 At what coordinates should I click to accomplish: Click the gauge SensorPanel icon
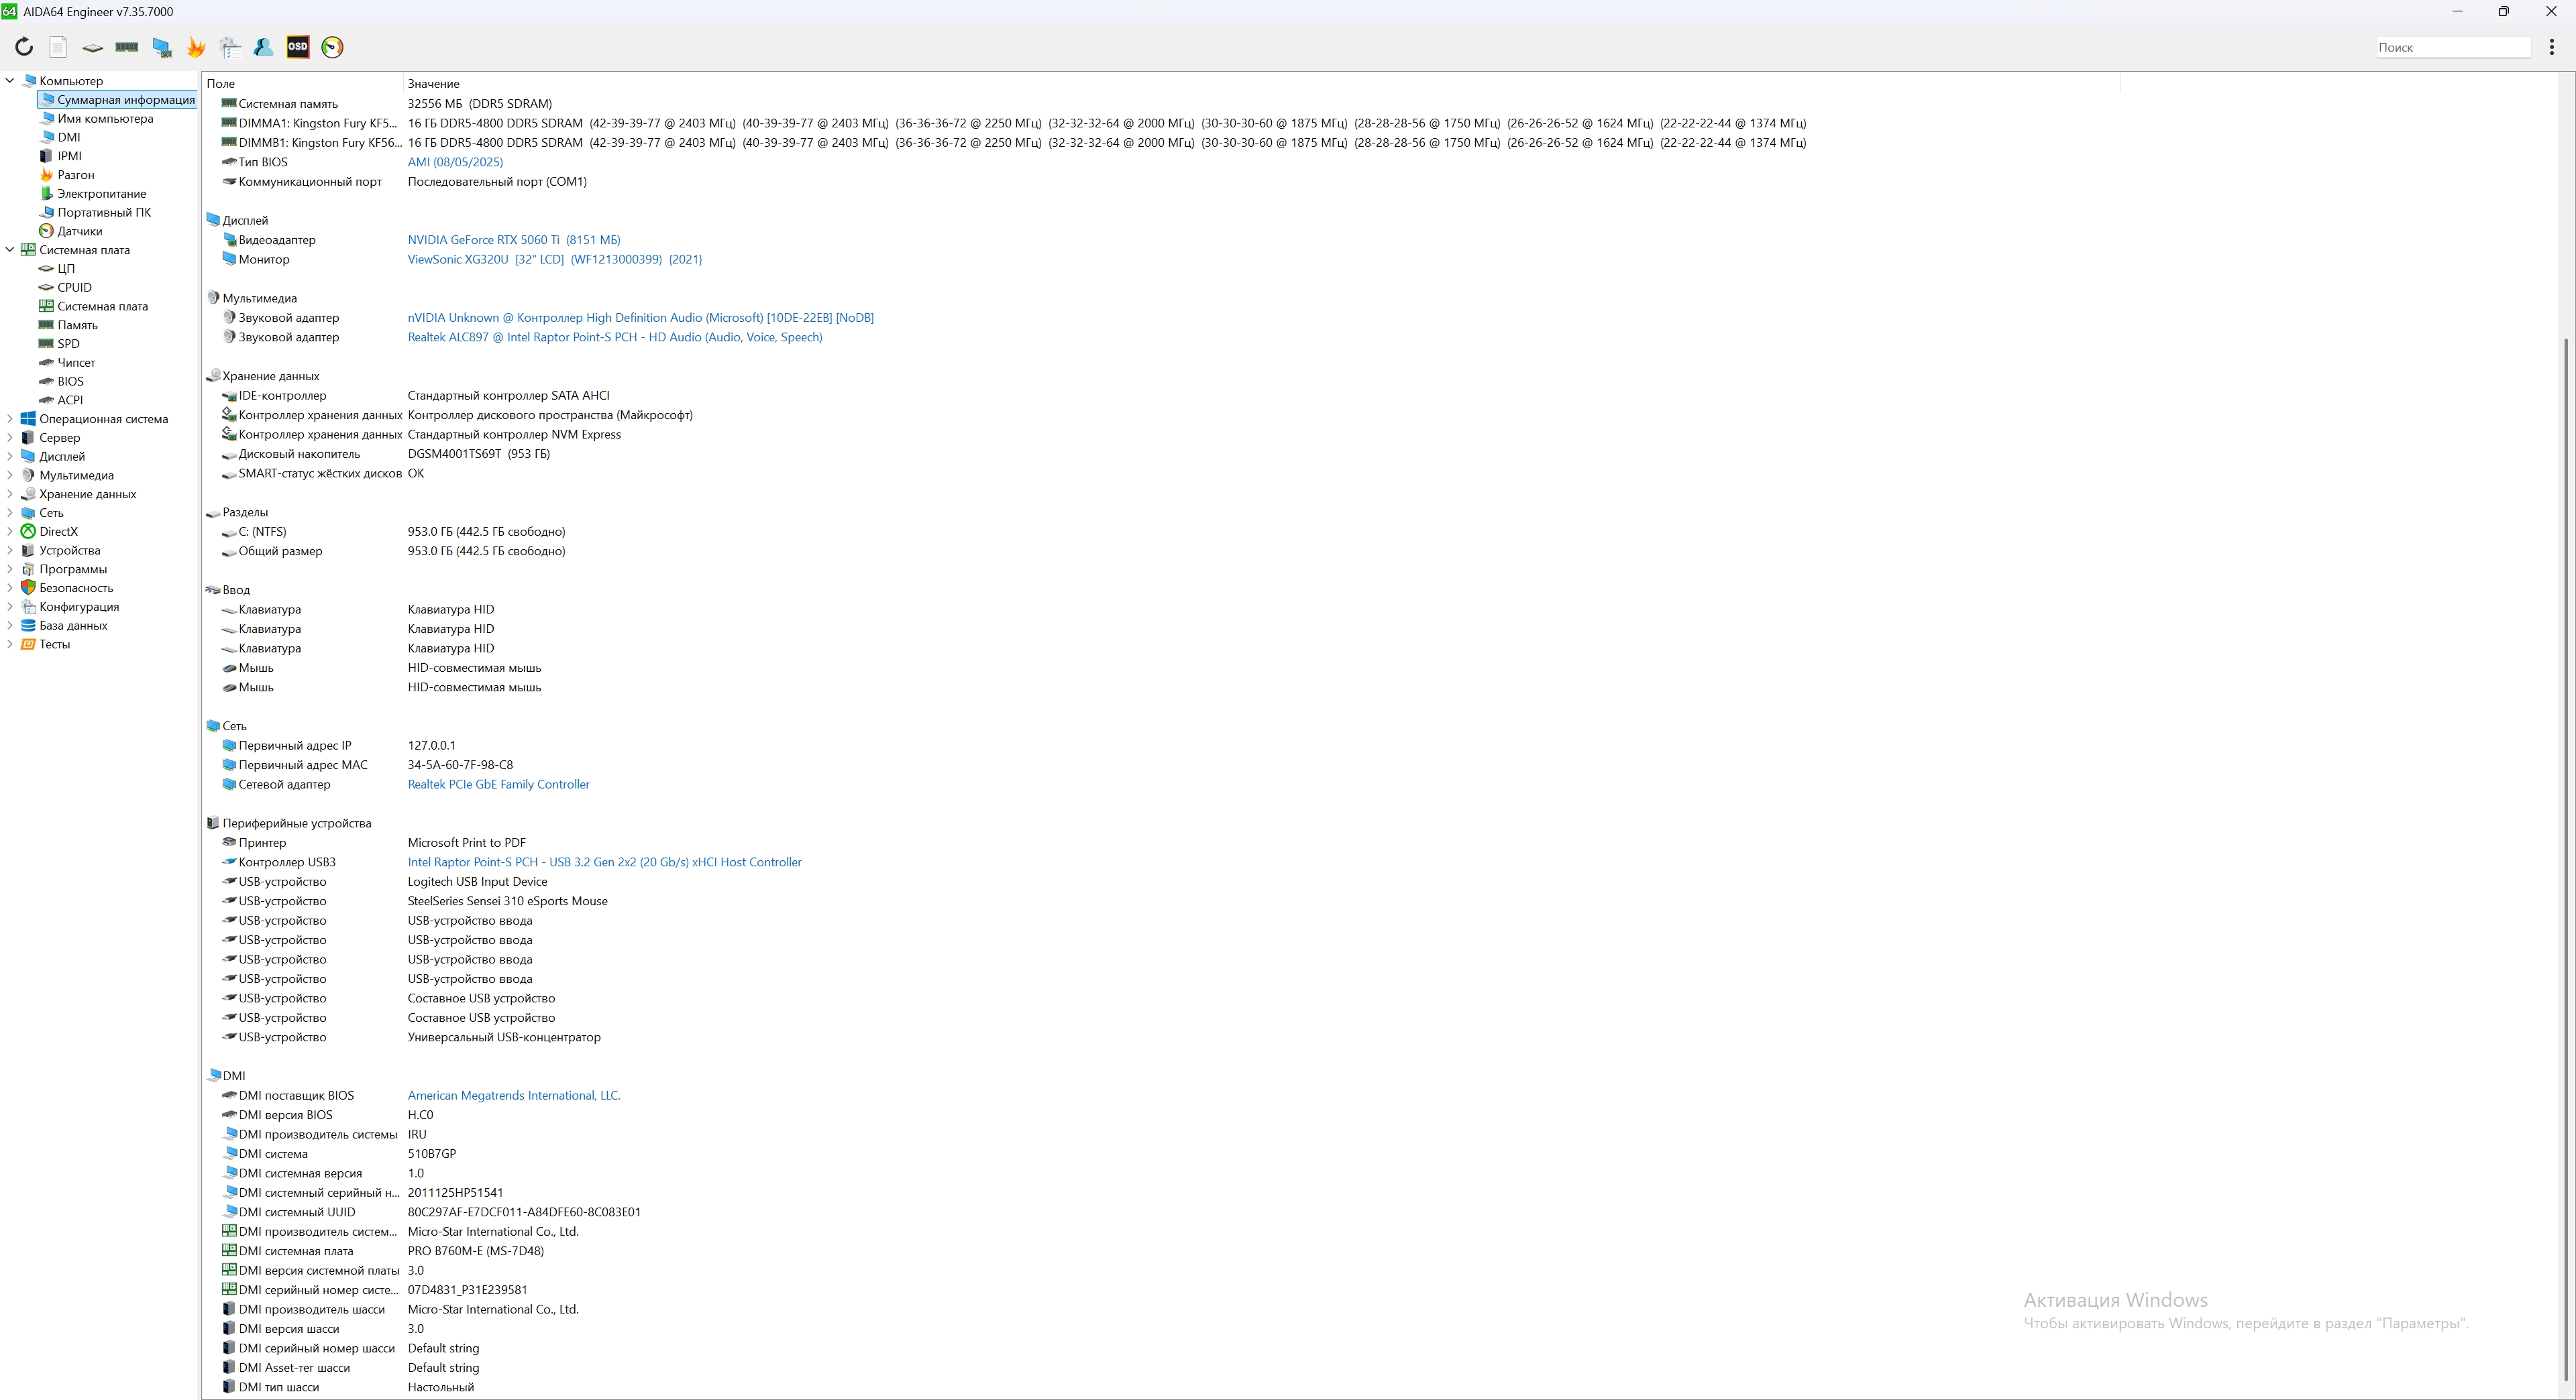coord(333,47)
